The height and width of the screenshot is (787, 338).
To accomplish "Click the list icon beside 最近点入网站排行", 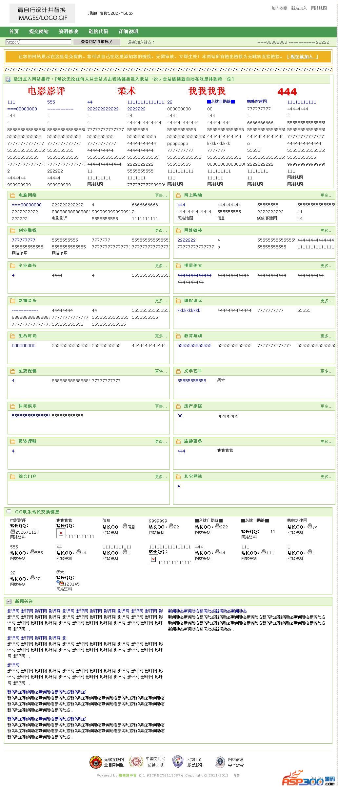I will coord(8,79).
